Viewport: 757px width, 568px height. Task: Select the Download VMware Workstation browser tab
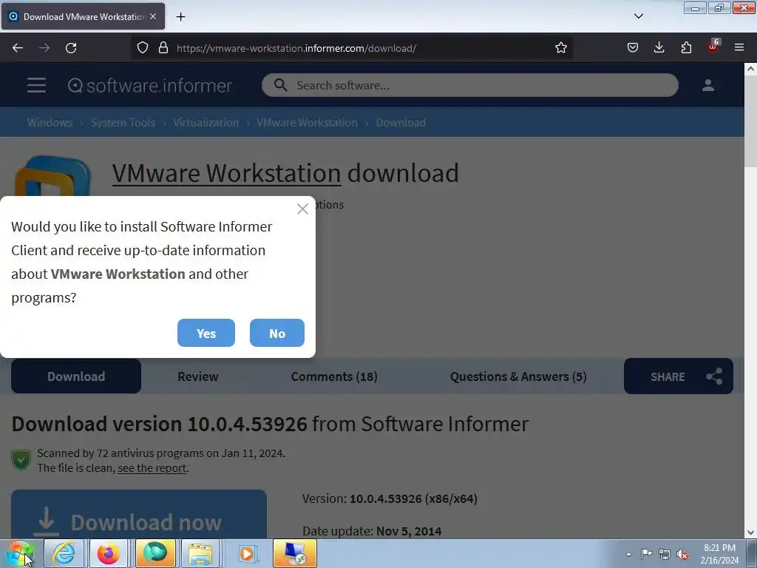click(83, 16)
